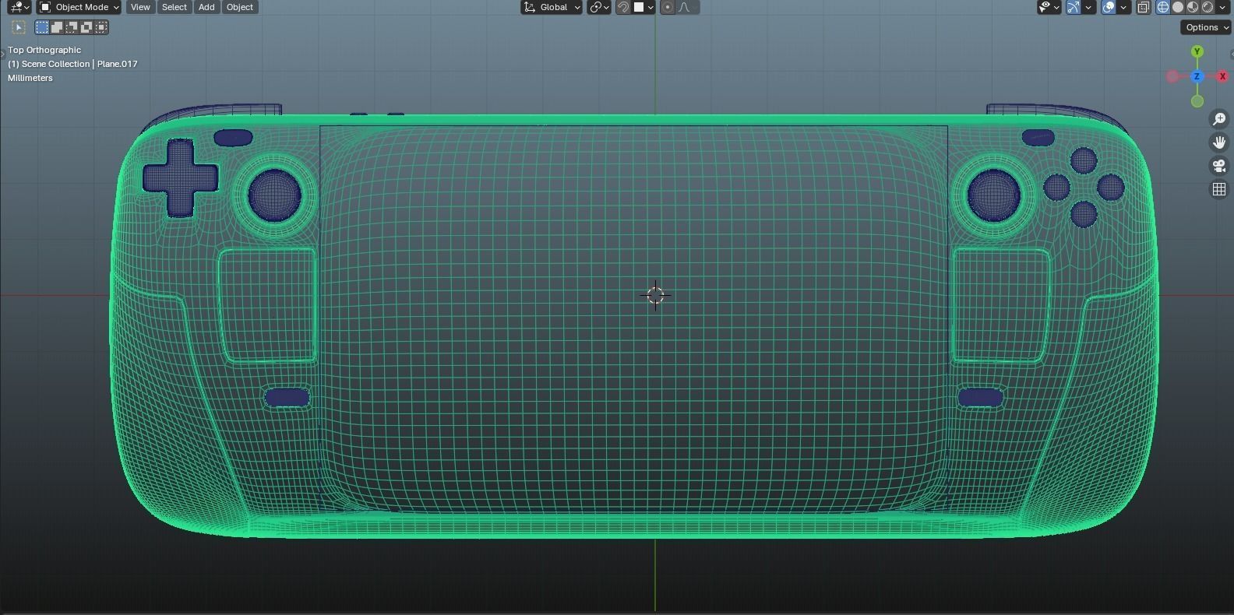1234x615 pixels.
Task: Click the blue Z axis on navigation gizmo
Action: [x=1197, y=76]
